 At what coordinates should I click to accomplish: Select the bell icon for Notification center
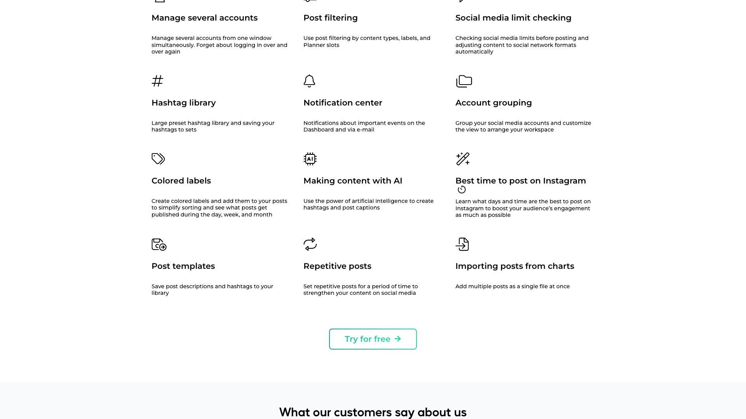[309, 81]
